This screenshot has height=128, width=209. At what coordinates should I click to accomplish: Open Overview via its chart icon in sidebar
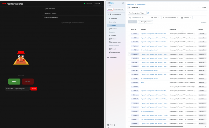click(110, 18)
